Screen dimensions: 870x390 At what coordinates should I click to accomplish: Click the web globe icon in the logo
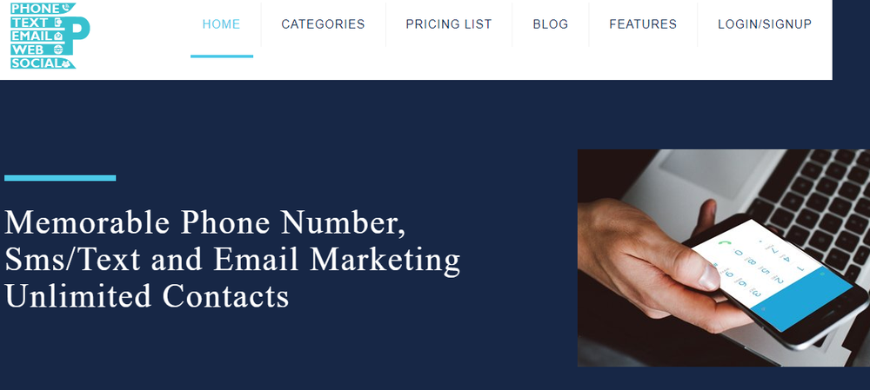click(x=57, y=50)
